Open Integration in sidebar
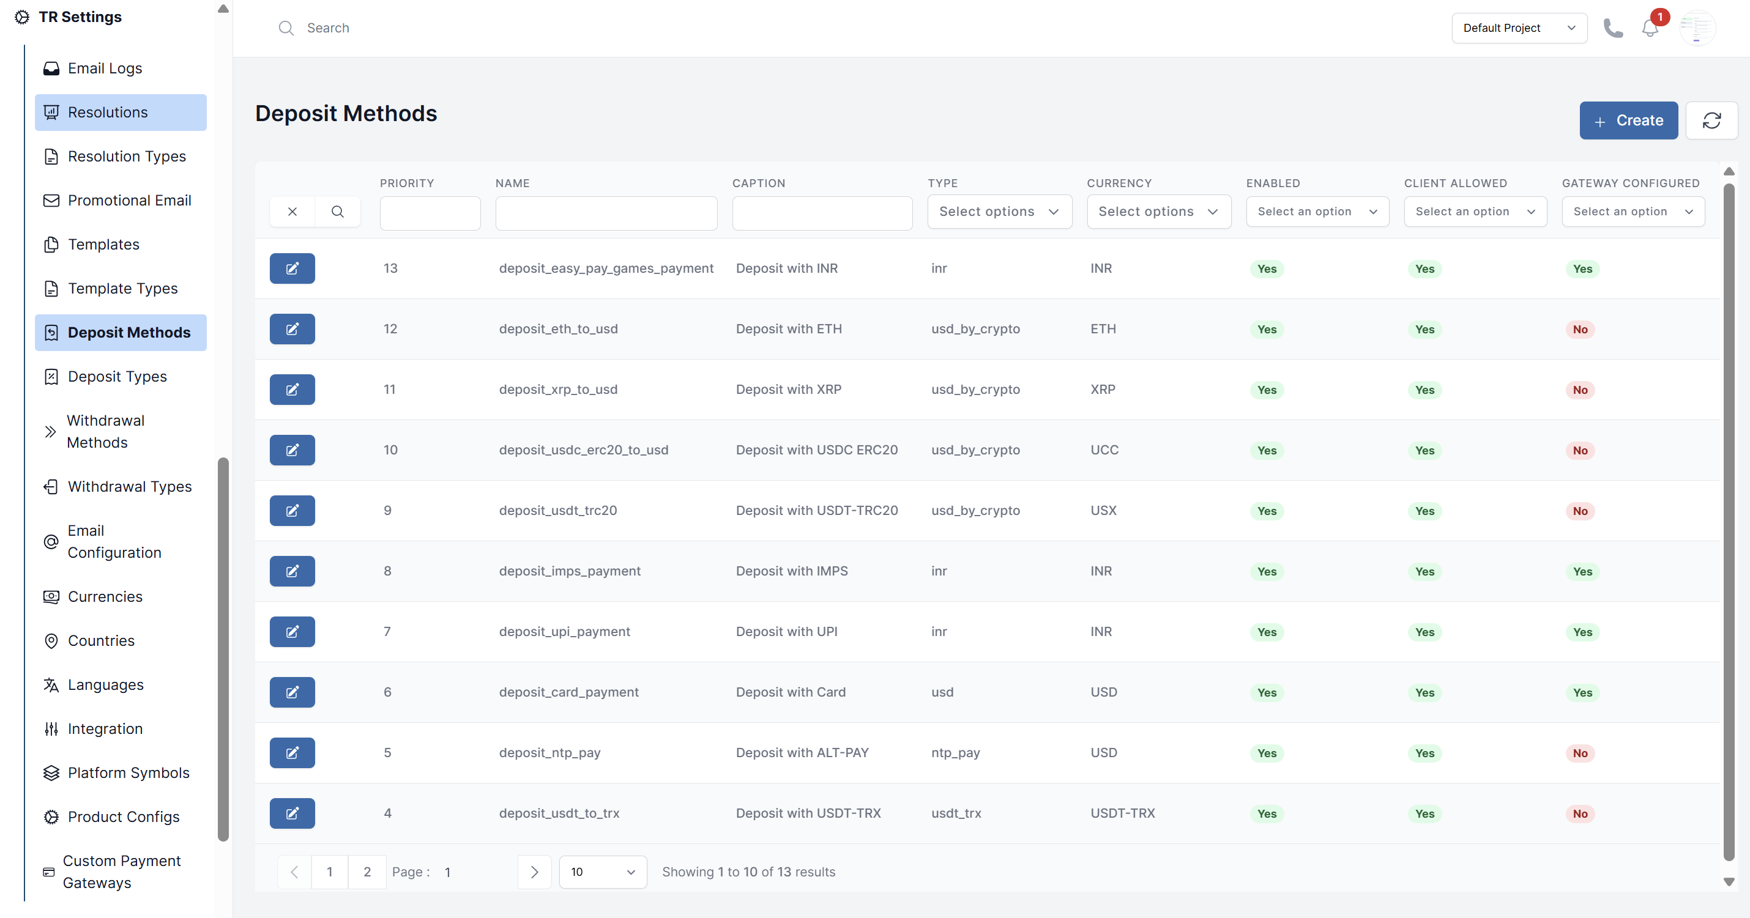 coord(121,728)
